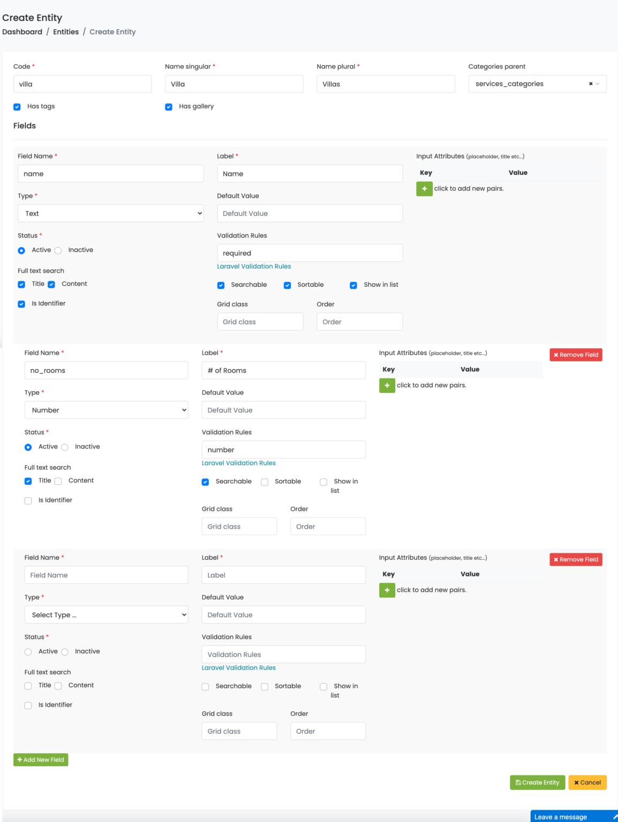Click the green plus to add Name field attribute pair

[x=424, y=189]
